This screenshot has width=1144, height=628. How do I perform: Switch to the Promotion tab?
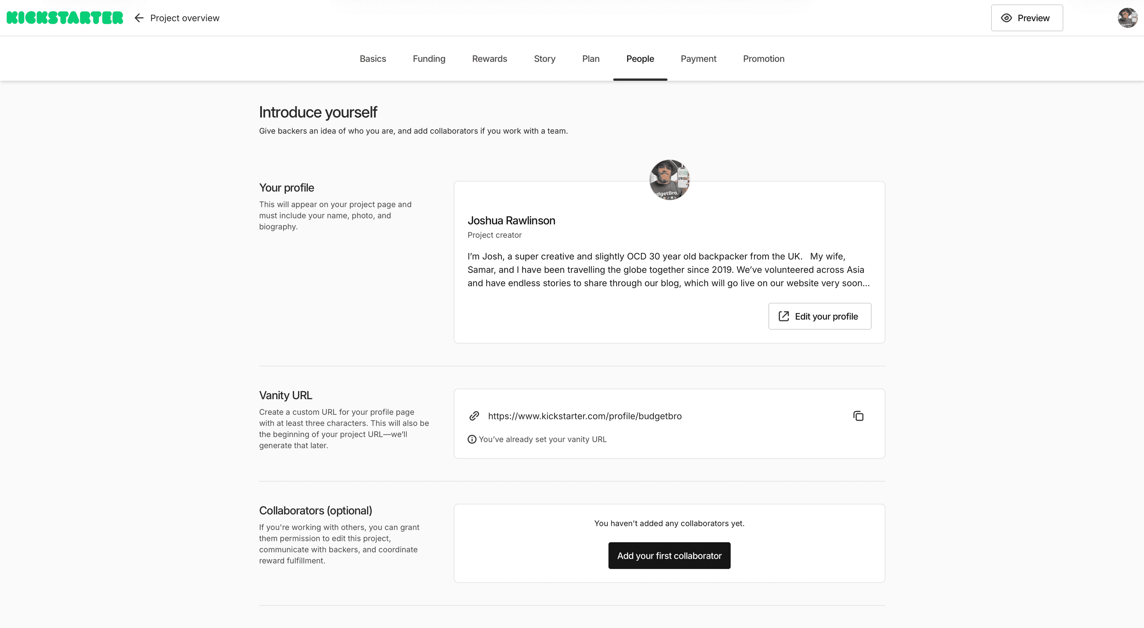tap(763, 59)
